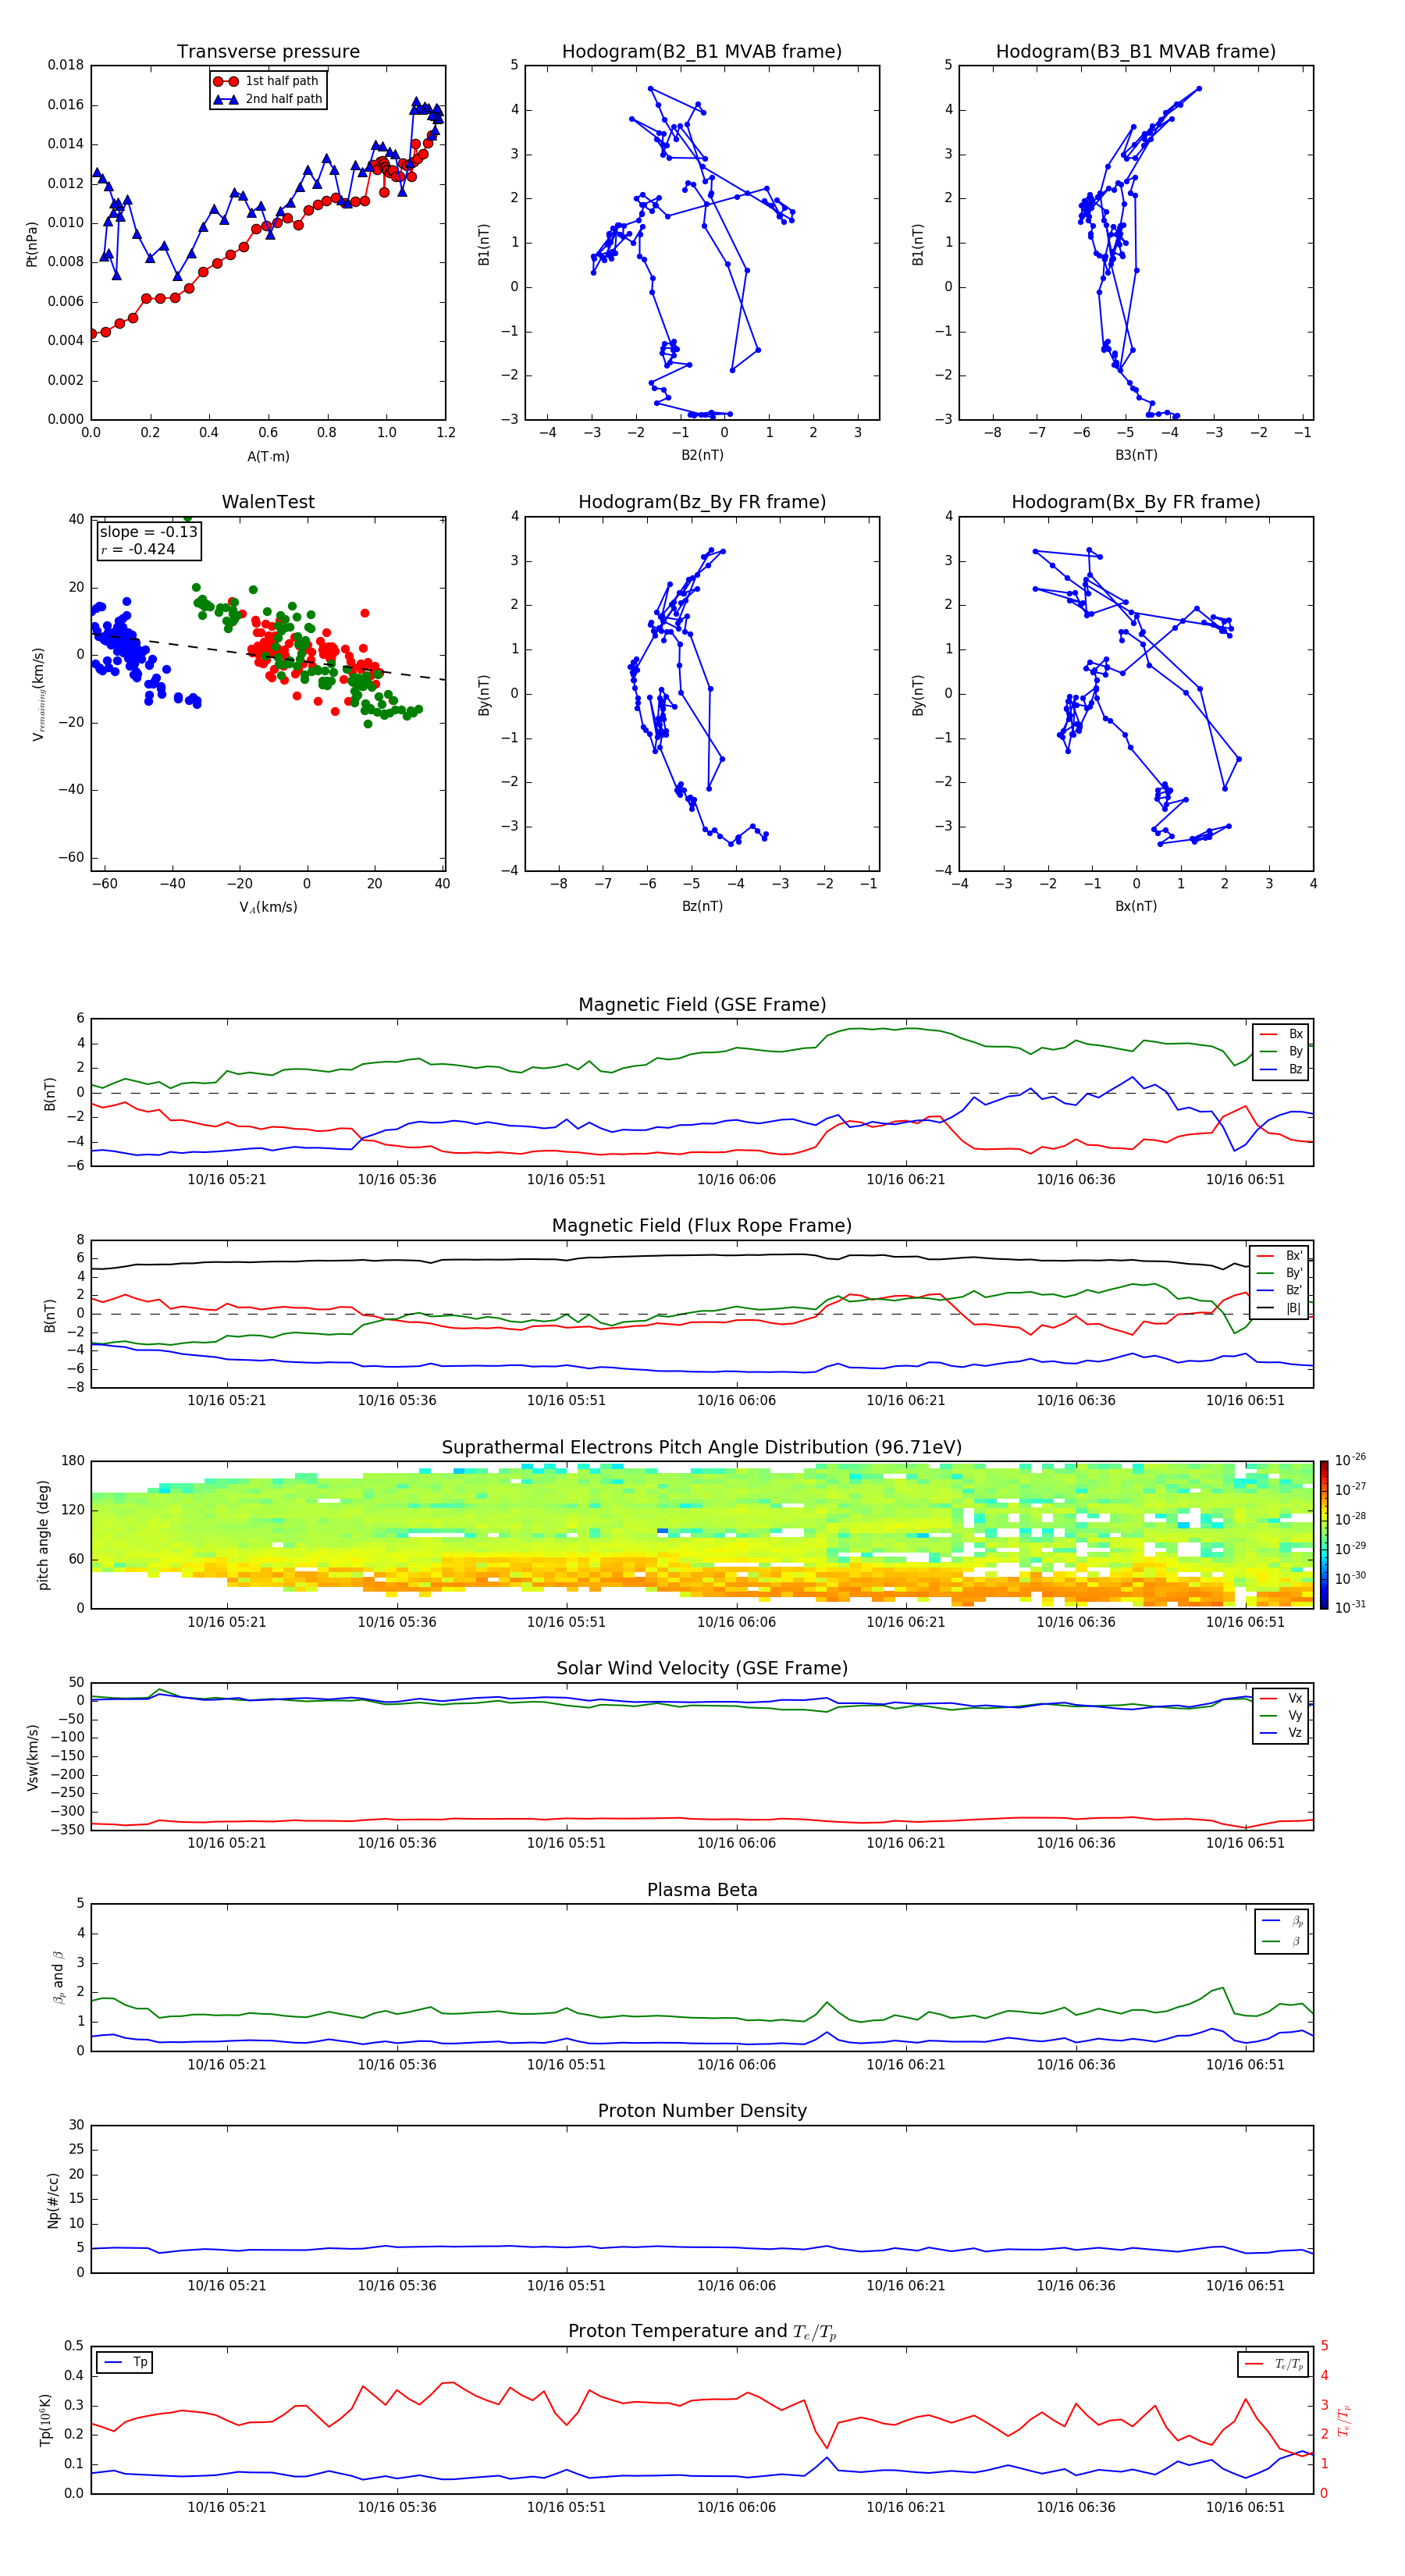Select the "By'" legend entry
Image resolution: width=1405 pixels, height=2576 pixels.
pos(1280,1273)
